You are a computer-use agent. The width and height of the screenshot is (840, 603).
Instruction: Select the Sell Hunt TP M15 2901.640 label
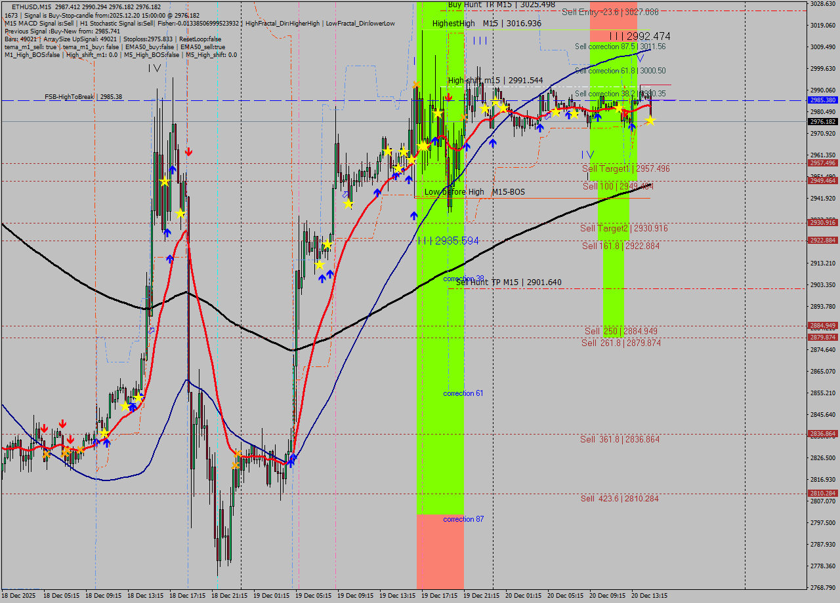pos(509,282)
